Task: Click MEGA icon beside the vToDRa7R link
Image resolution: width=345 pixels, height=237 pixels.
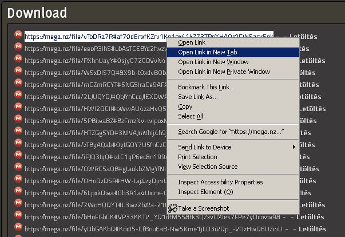Action: 18,35
